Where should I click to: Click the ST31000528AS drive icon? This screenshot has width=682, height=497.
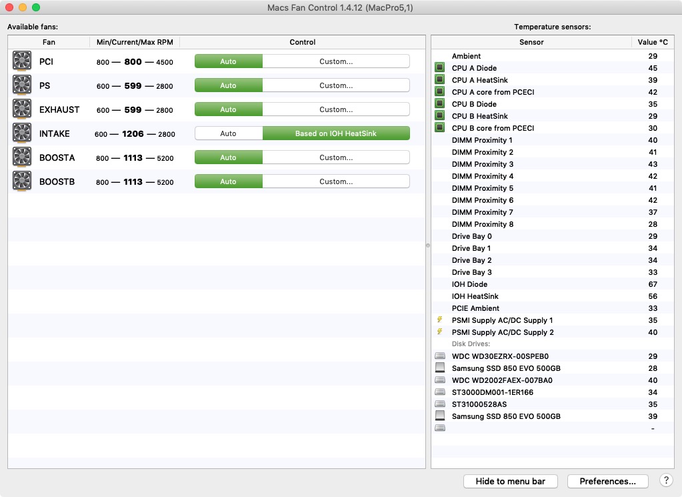tap(440, 404)
